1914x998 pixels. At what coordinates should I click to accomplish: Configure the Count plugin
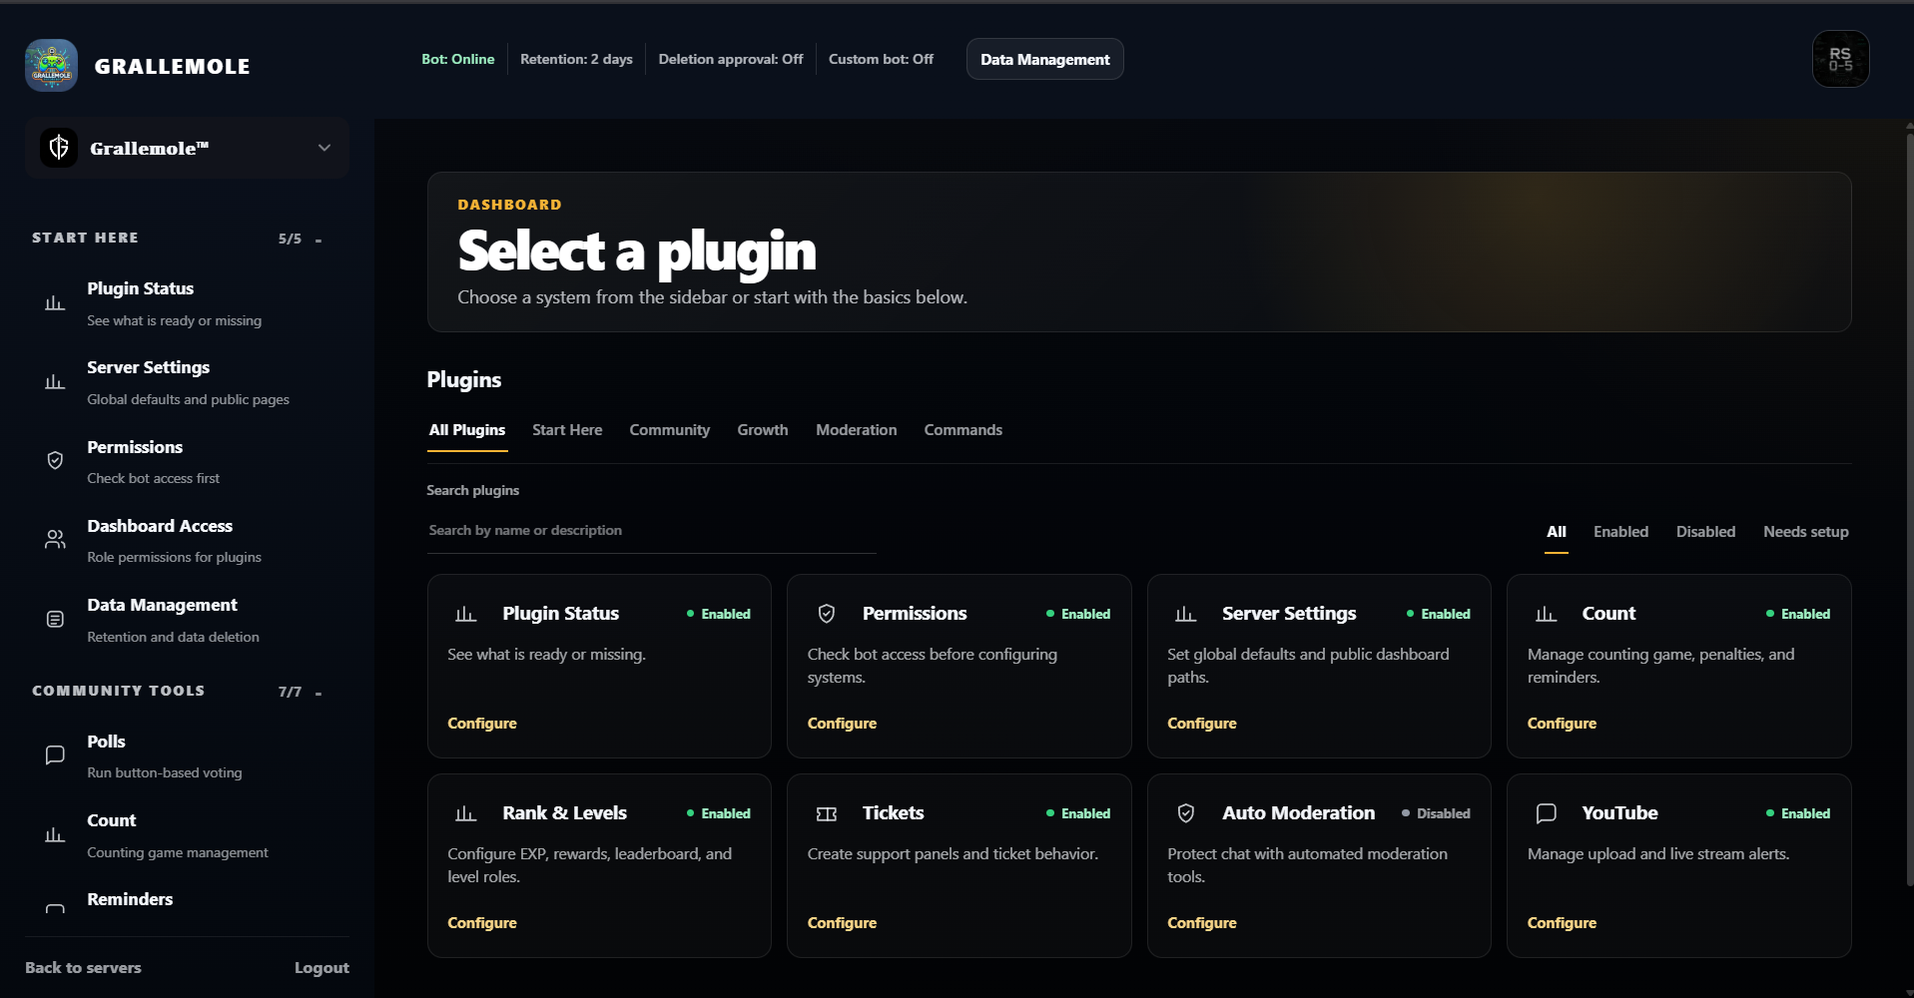[x=1562, y=724]
